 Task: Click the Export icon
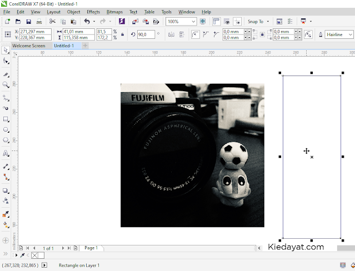[146, 22]
